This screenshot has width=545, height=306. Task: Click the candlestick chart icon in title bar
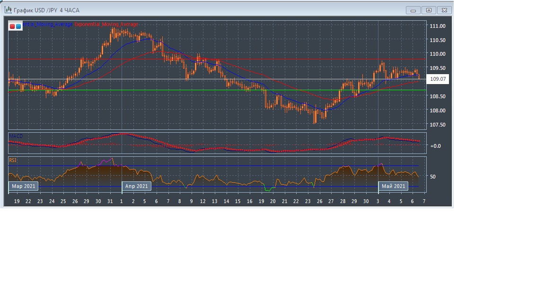pyautogui.click(x=8, y=10)
